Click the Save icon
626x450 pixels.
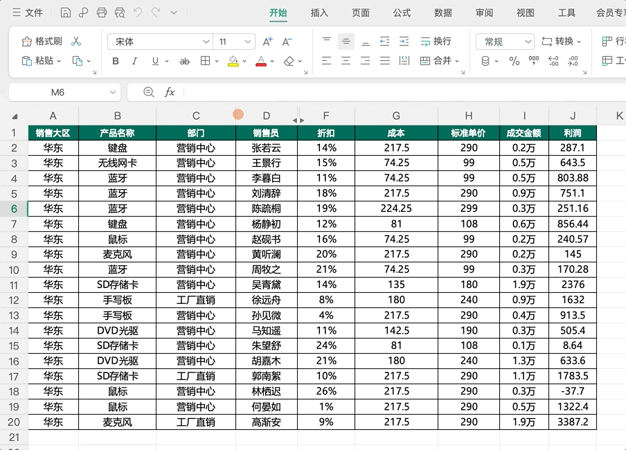tap(66, 12)
